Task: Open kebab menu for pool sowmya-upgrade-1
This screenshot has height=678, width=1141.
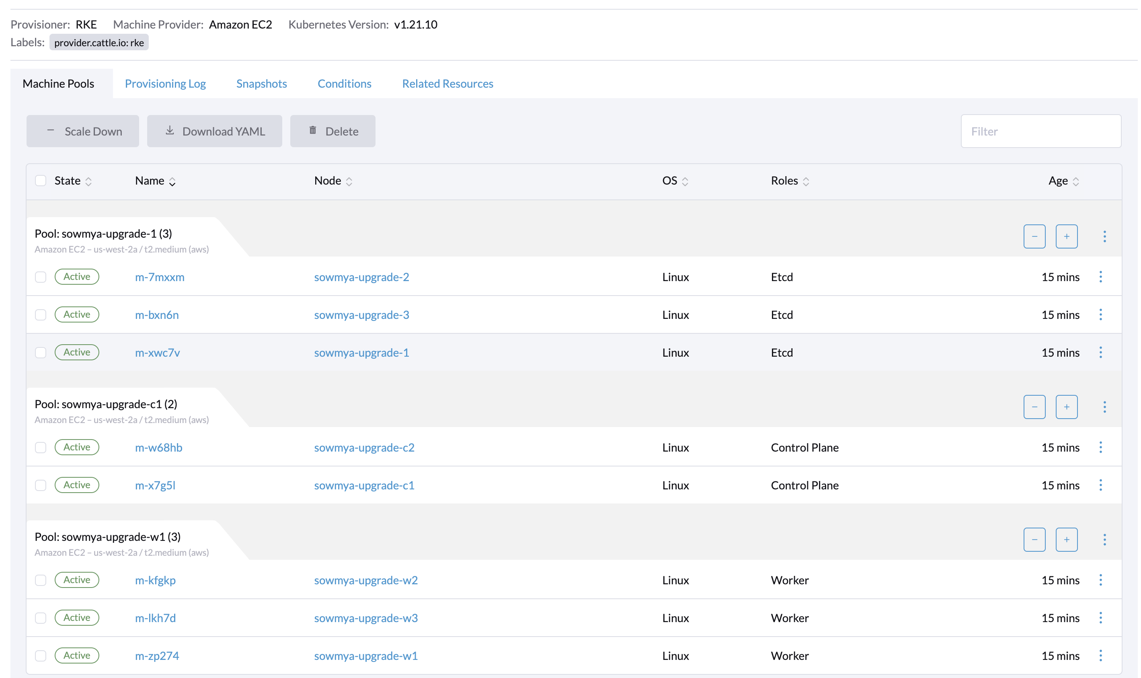Action: point(1105,236)
